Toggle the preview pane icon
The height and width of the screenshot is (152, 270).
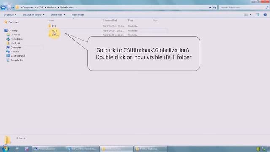(x=257, y=15)
